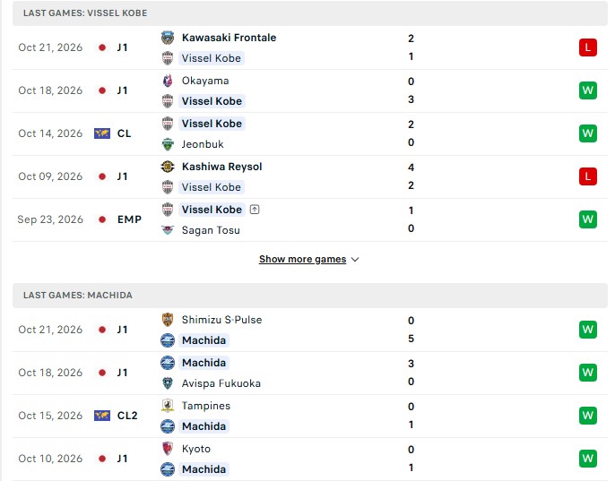The width and height of the screenshot is (615, 481).
Task: Open the Machida vs Avispa Fukuoka match row
Action: [310, 374]
